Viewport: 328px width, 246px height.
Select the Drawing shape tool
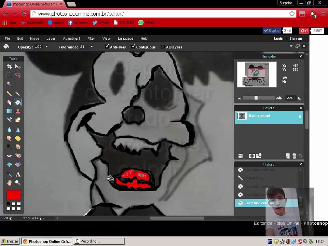tap(18, 120)
